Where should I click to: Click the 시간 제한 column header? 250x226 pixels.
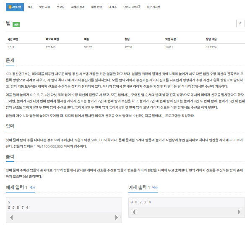point(13,39)
